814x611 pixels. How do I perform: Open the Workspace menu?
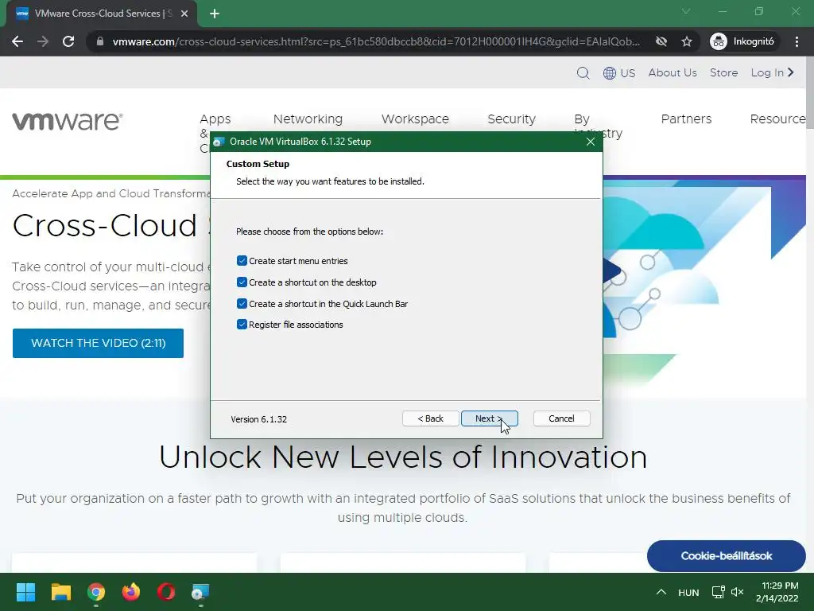(x=415, y=119)
